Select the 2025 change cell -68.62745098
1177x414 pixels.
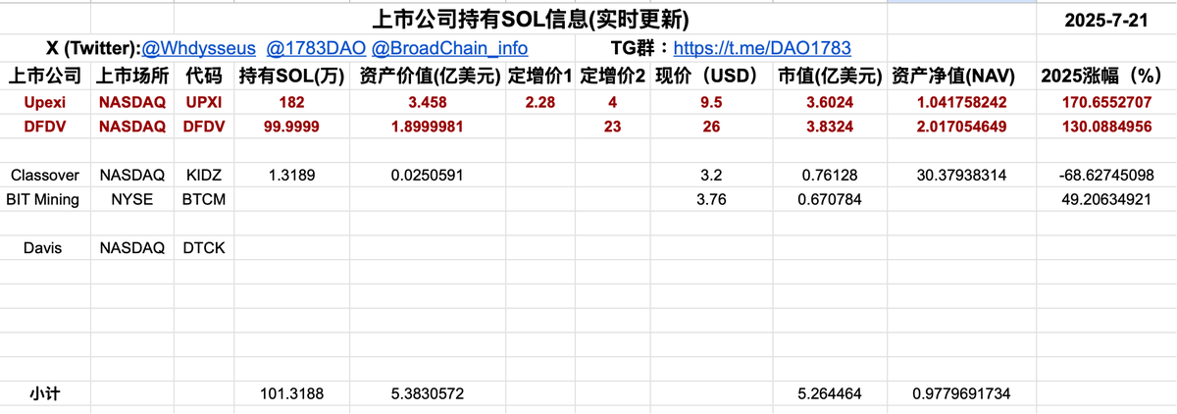tap(1107, 176)
